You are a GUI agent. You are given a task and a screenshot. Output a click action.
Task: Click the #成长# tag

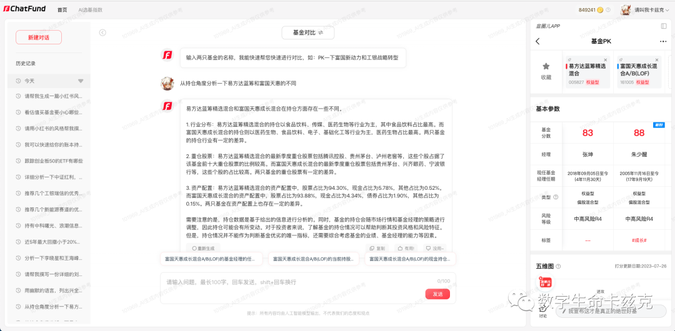click(x=639, y=240)
